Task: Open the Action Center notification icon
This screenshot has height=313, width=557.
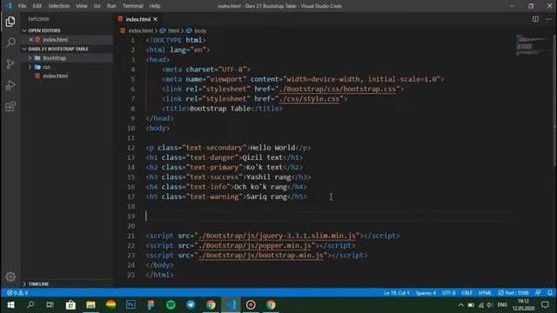Action: tap(545, 305)
